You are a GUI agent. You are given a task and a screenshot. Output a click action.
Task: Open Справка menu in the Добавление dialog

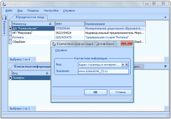click(61, 50)
